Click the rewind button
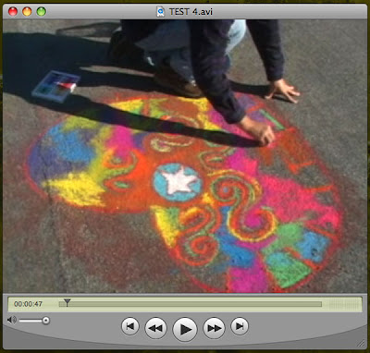This screenshot has height=353, width=370. [x=155, y=328]
